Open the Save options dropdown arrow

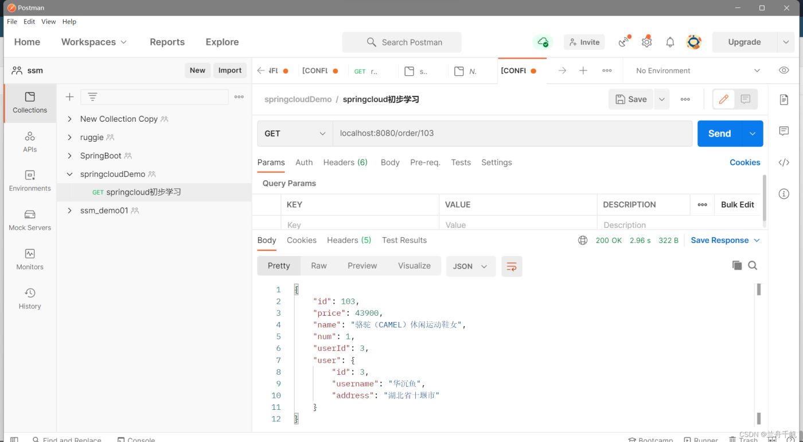tap(662, 99)
